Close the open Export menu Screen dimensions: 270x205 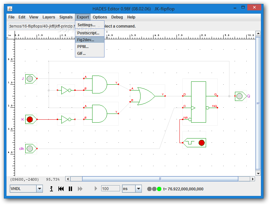pyautogui.click(x=83, y=17)
